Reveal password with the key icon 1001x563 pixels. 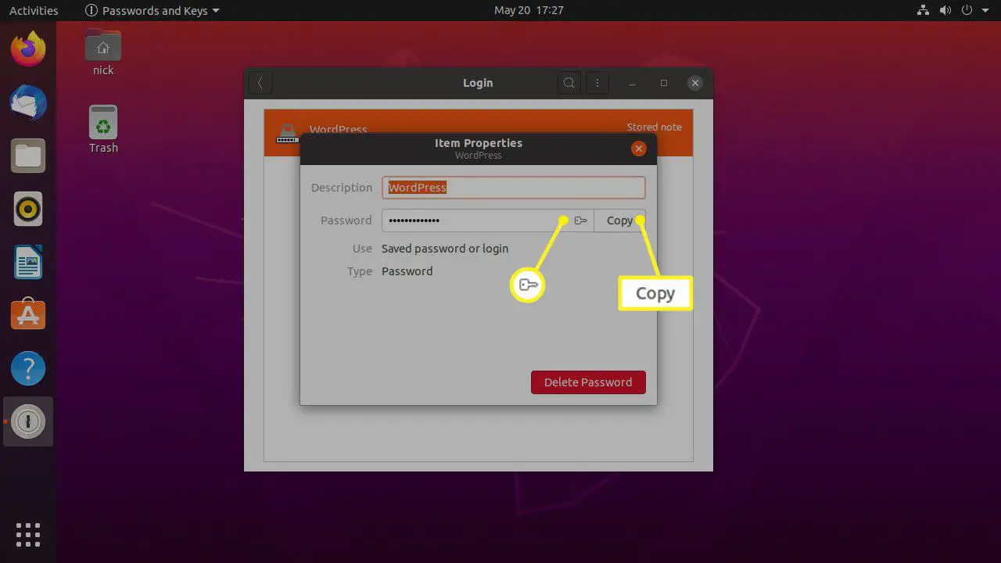(580, 221)
